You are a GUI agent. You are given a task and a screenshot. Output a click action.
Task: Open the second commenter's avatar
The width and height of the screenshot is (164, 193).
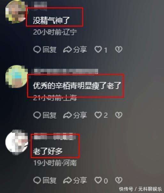(x=16, y=76)
